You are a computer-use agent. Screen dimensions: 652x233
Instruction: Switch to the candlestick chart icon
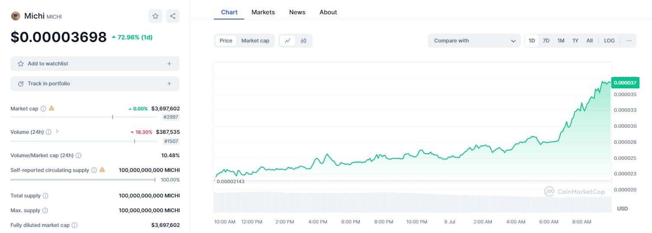303,41
